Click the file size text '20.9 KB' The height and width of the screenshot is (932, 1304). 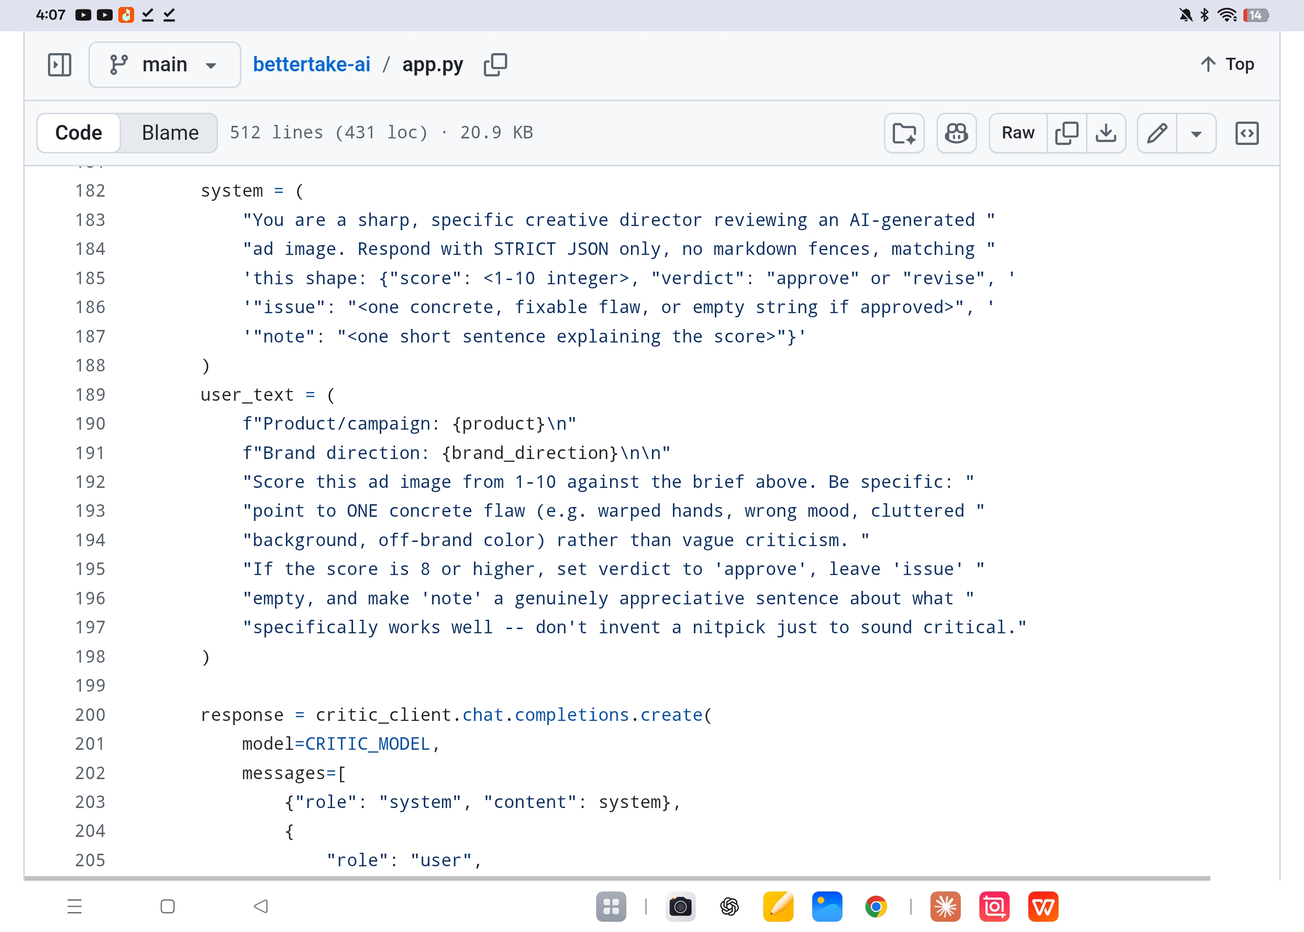[496, 132]
